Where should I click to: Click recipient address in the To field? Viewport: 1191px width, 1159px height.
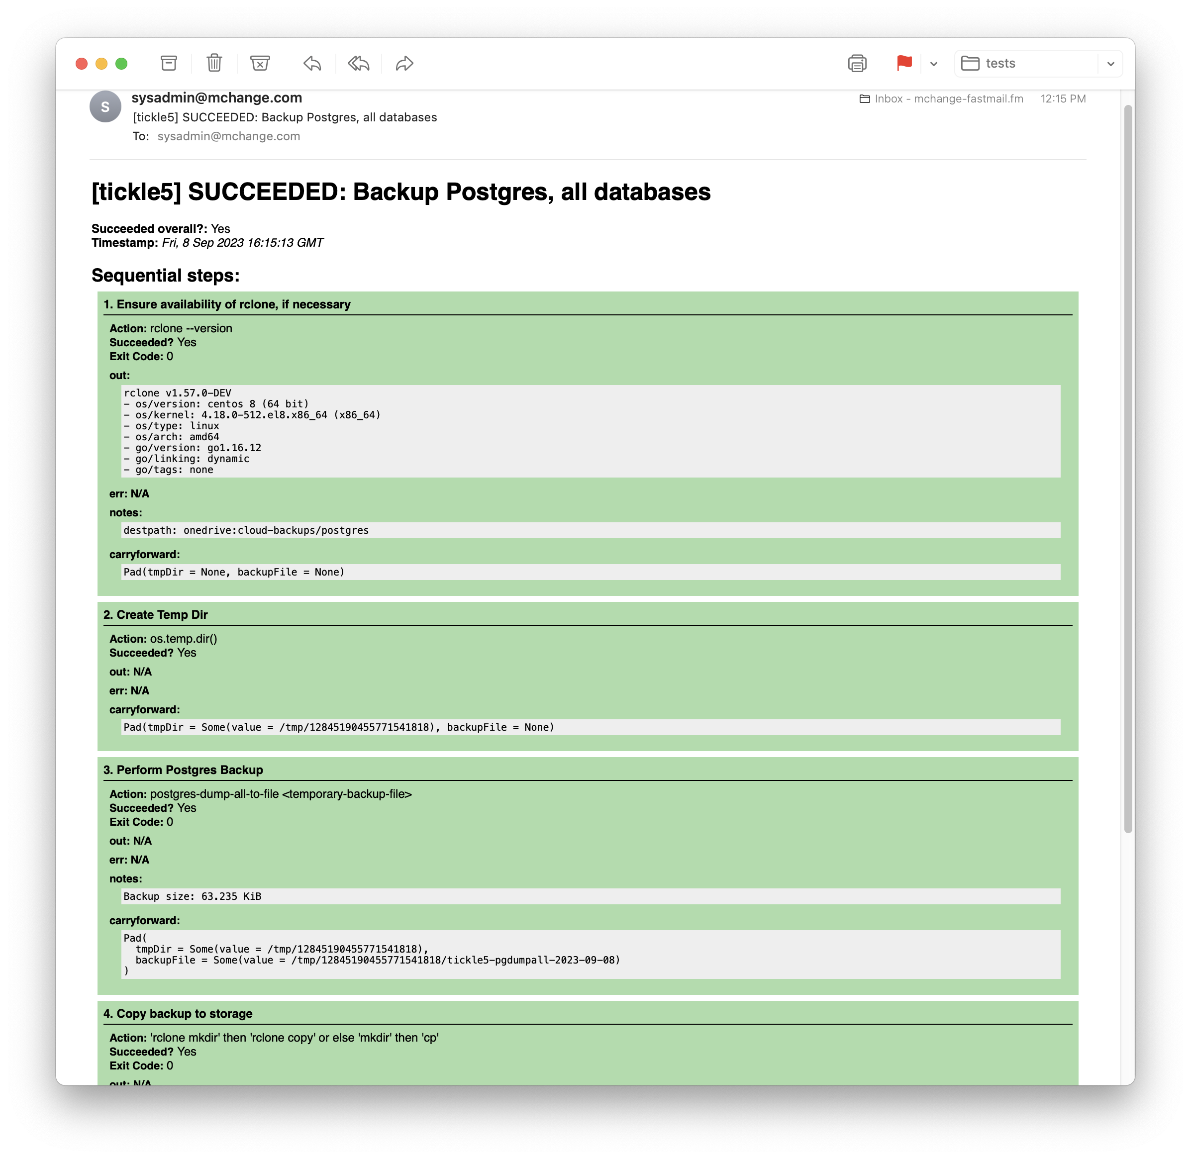(228, 136)
